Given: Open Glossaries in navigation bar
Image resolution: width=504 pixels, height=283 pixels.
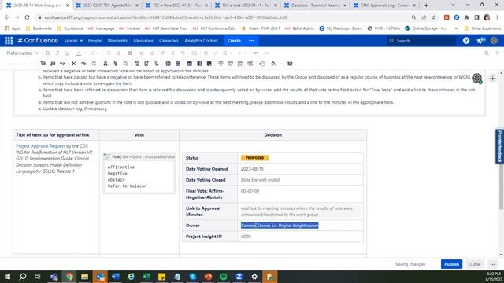Looking at the screenshot, I should coord(143,41).
